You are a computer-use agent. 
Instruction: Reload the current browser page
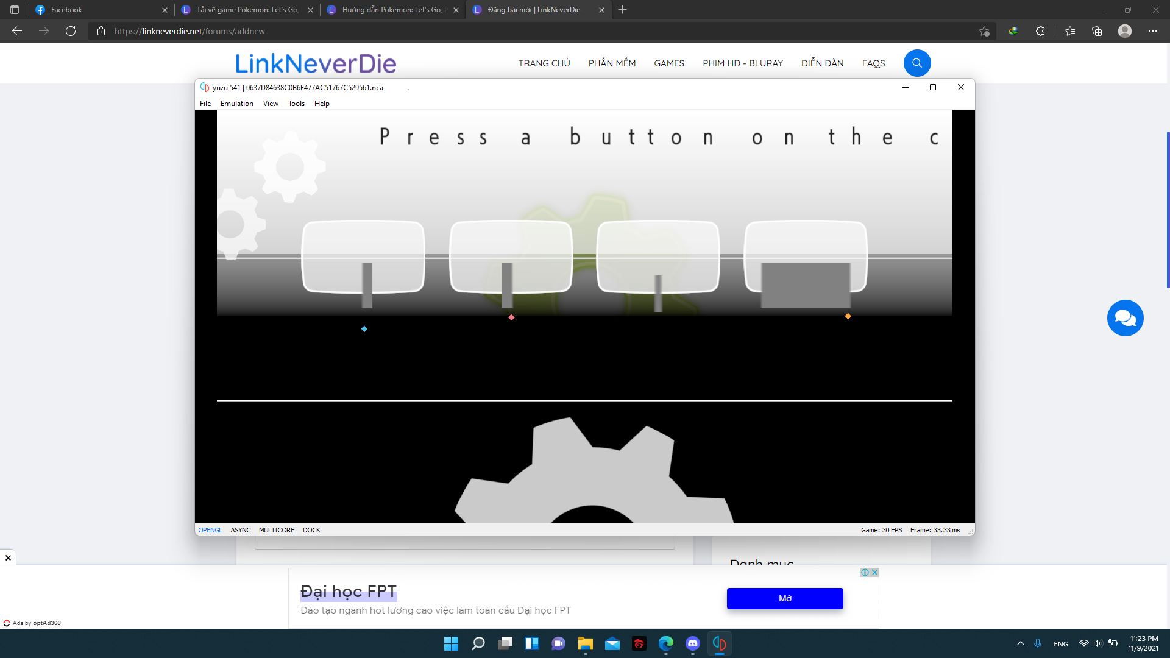[71, 31]
